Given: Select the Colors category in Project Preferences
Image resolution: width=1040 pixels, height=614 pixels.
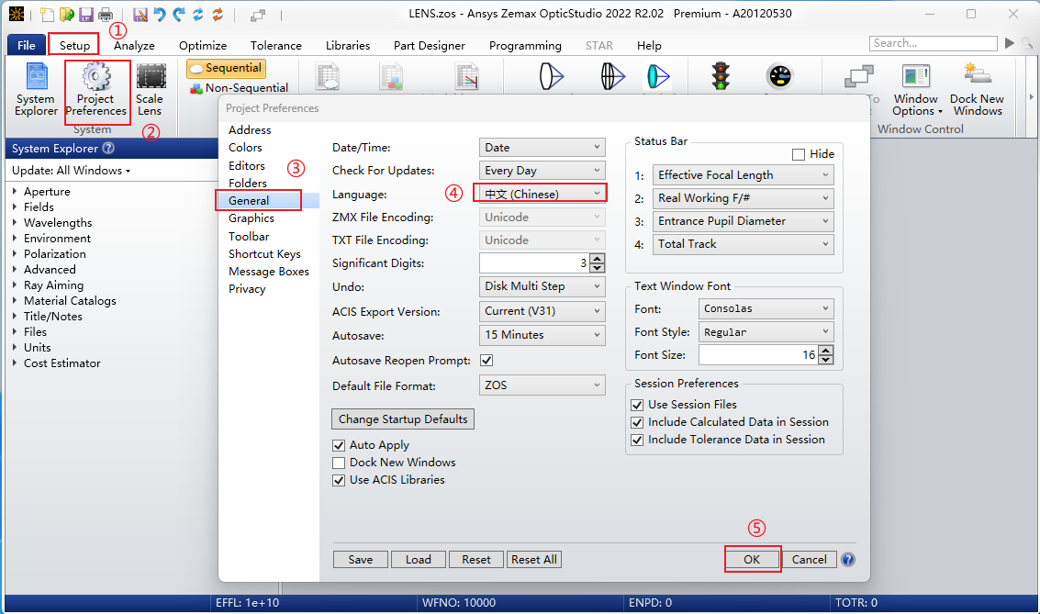Looking at the screenshot, I should pos(245,147).
